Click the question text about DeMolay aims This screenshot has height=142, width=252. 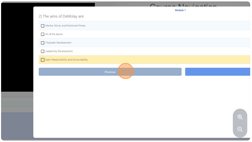tap(62, 16)
